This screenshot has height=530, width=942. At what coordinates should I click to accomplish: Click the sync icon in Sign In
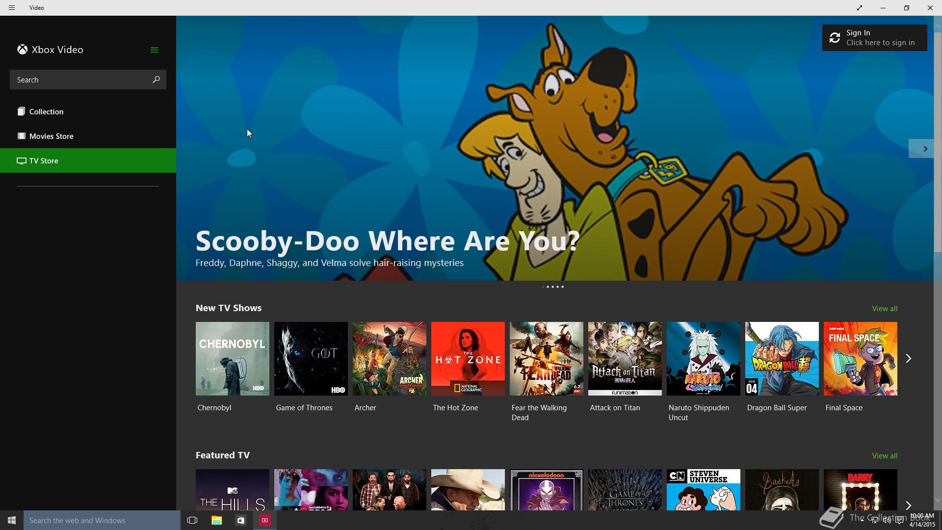coord(835,38)
